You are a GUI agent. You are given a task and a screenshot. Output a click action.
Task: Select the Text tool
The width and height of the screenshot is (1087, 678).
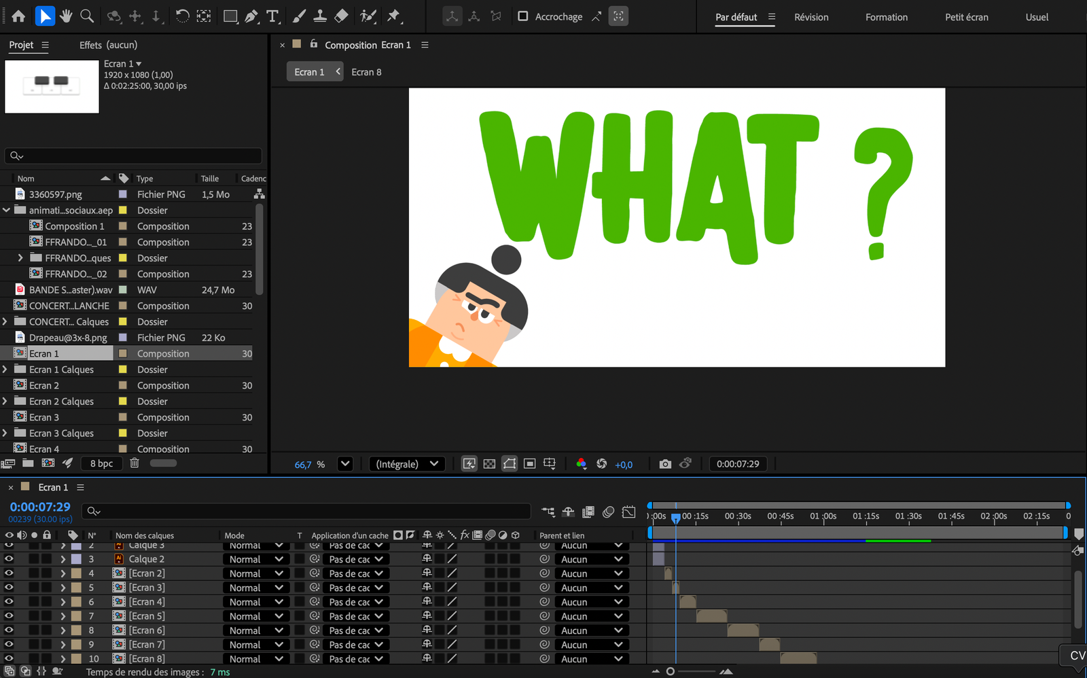273,16
